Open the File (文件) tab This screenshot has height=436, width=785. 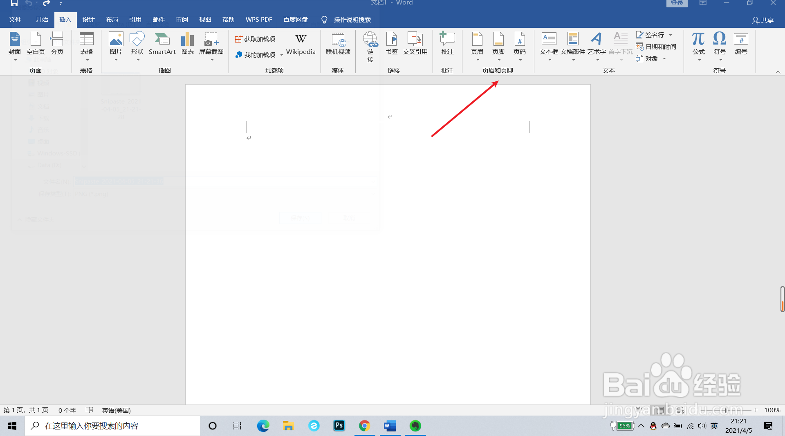pos(15,20)
